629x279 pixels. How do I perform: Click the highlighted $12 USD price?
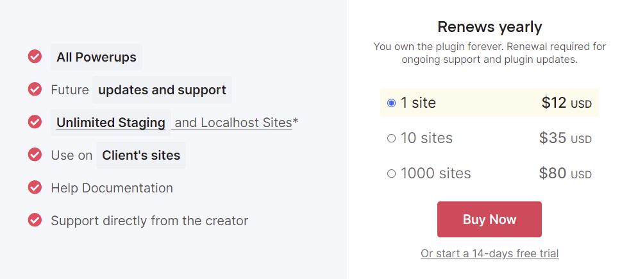tap(566, 103)
